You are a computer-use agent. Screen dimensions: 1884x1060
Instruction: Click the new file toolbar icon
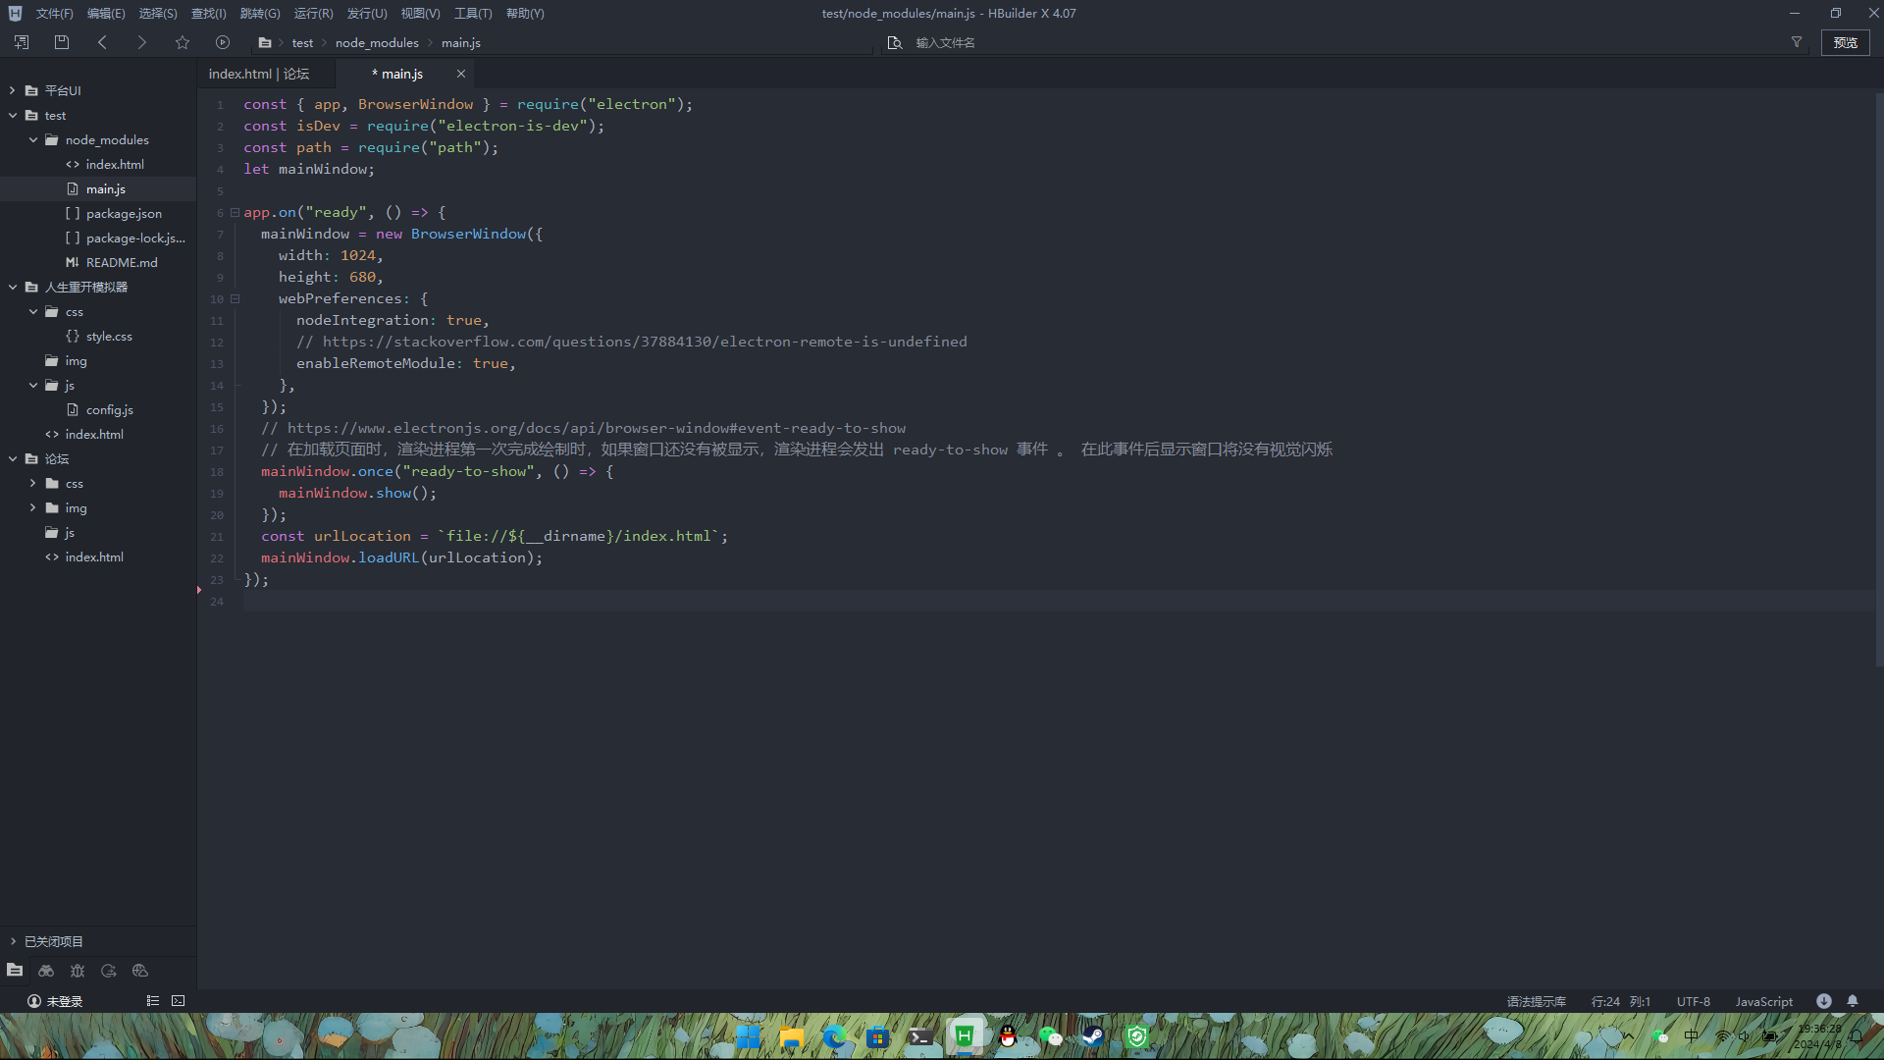click(22, 42)
